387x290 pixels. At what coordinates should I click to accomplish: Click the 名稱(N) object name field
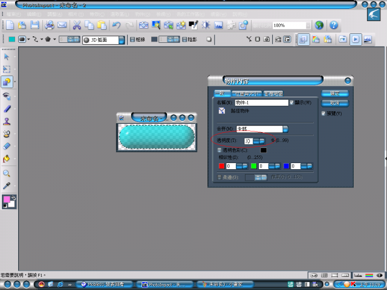(262, 103)
